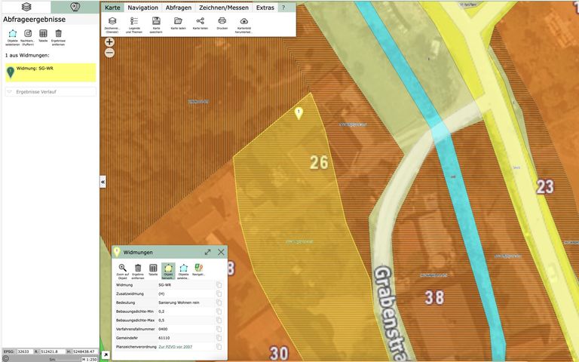Image resolution: width=579 pixels, height=362 pixels.
Task: Open the Zeichenerklärung (Dienste) layers tool
Action: coord(112,23)
